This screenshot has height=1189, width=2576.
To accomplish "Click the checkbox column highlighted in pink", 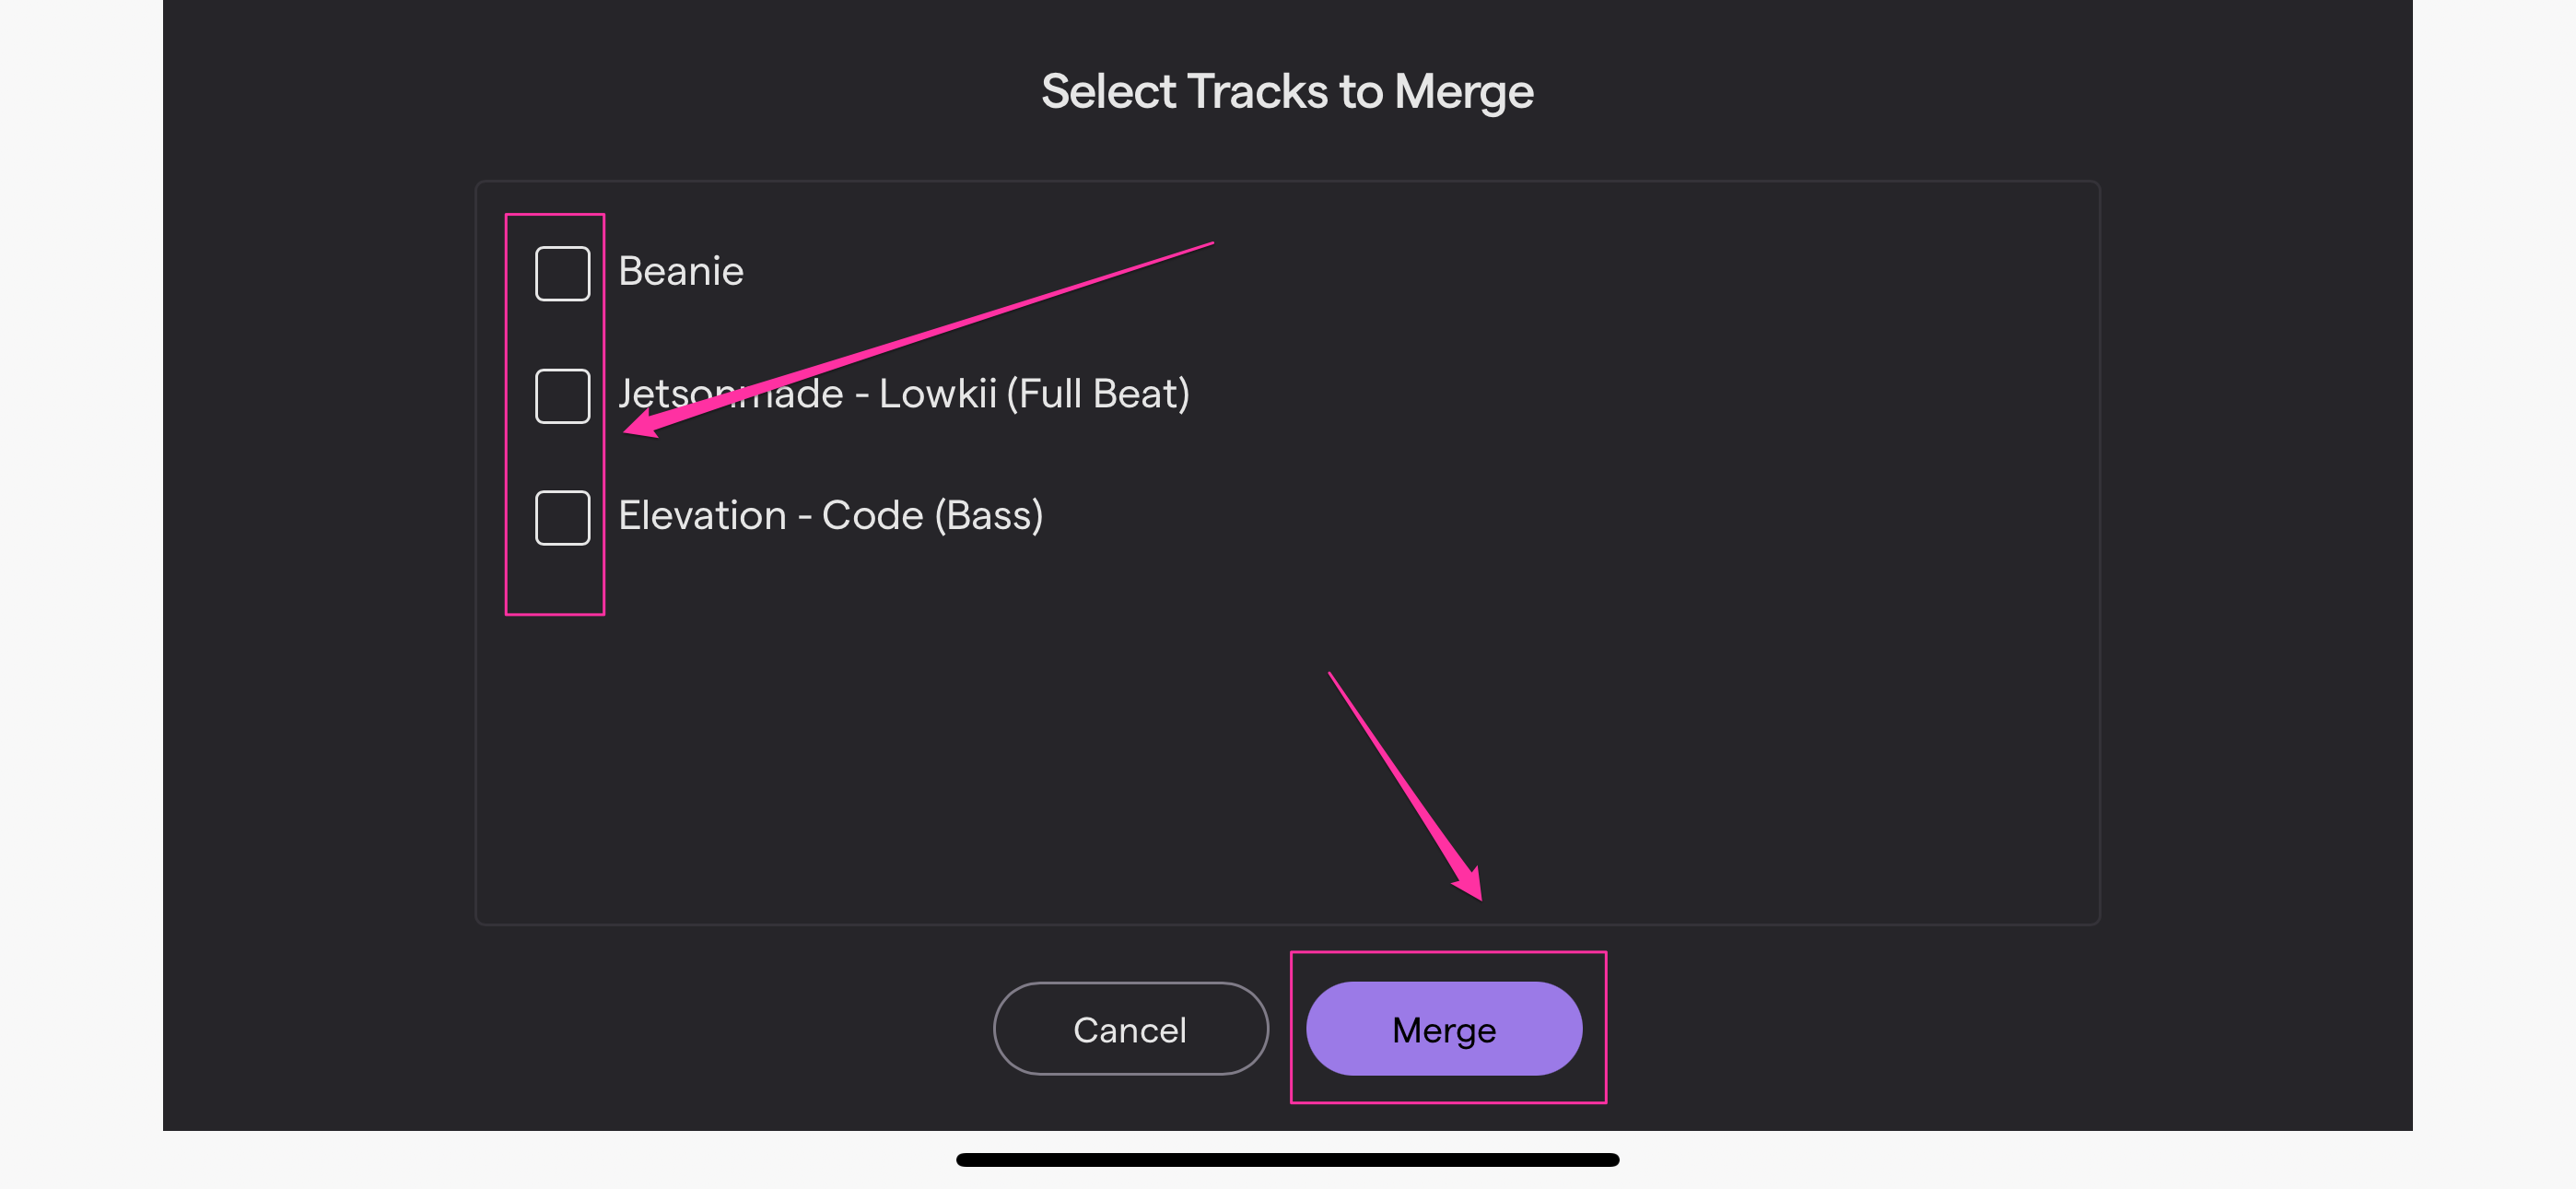I will click(x=556, y=410).
